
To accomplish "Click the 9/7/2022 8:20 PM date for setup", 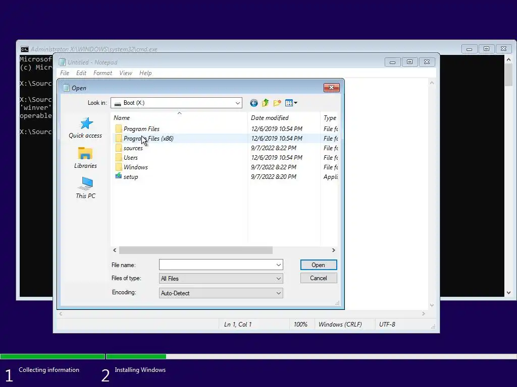I will 274,177.
